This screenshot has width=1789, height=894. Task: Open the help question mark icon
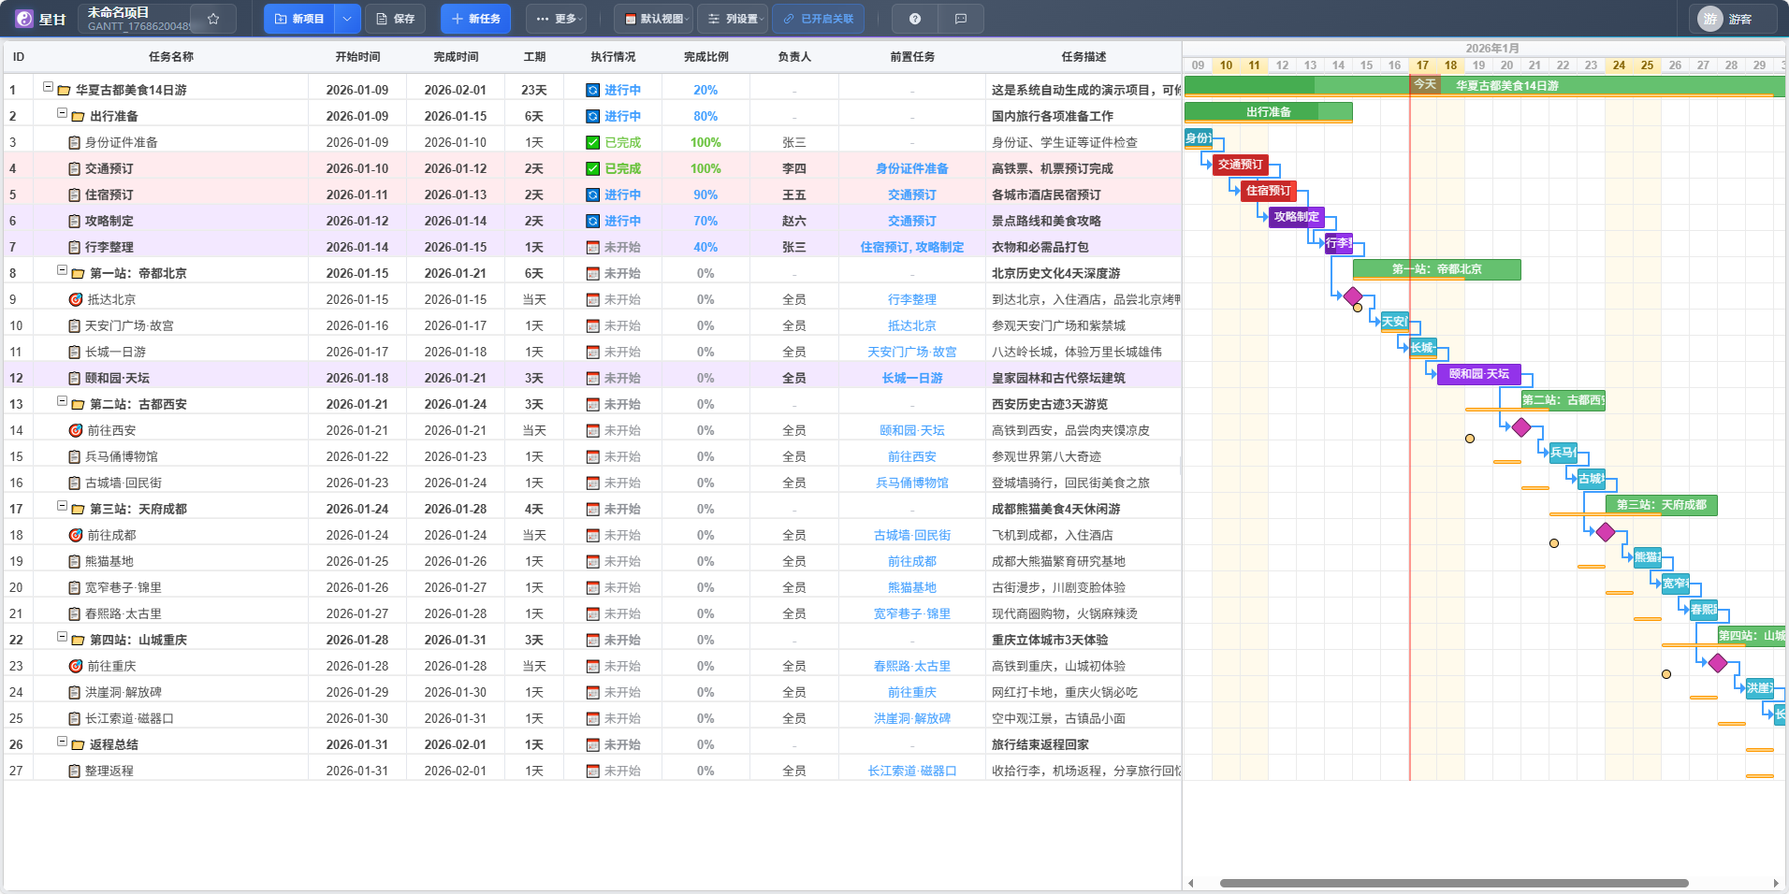(x=914, y=18)
